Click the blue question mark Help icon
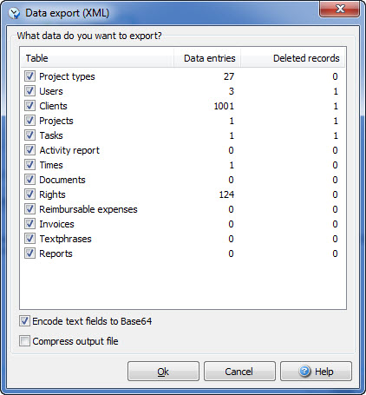Image resolution: width=366 pixels, height=395 pixels. (304, 371)
